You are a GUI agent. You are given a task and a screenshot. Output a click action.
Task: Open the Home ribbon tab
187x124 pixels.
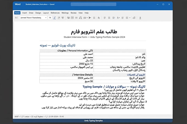tap(17, 13)
